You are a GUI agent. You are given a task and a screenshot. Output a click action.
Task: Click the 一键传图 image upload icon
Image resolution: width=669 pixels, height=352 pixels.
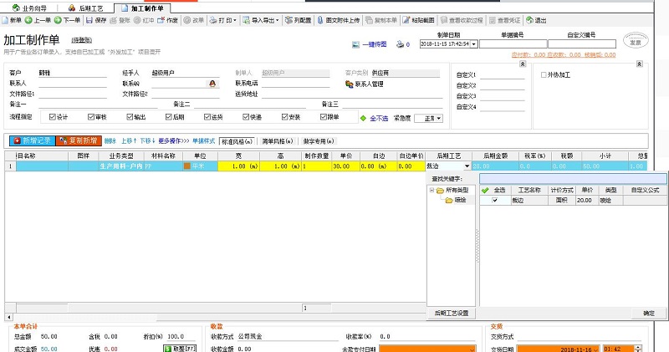pyautogui.click(x=356, y=44)
